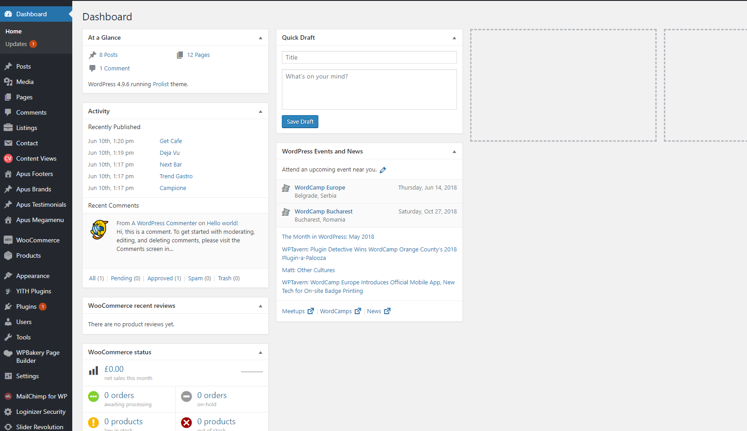The height and width of the screenshot is (431, 747).
Task: Open the Home submenu item
Action: pyautogui.click(x=14, y=31)
